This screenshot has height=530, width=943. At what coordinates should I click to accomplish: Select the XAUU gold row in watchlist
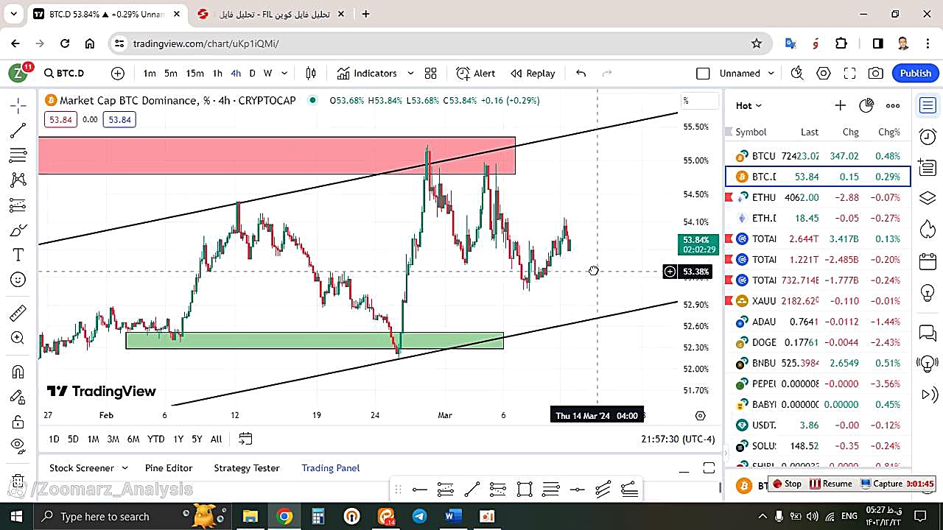pyautogui.click(x=818, y=300)
